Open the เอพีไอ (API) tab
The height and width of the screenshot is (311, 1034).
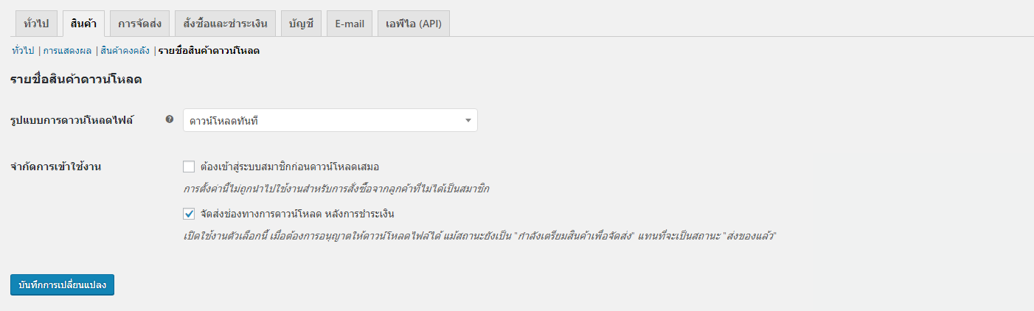point(414,24)
